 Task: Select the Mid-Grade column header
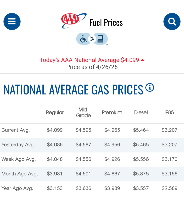click(x=83, y=112)
